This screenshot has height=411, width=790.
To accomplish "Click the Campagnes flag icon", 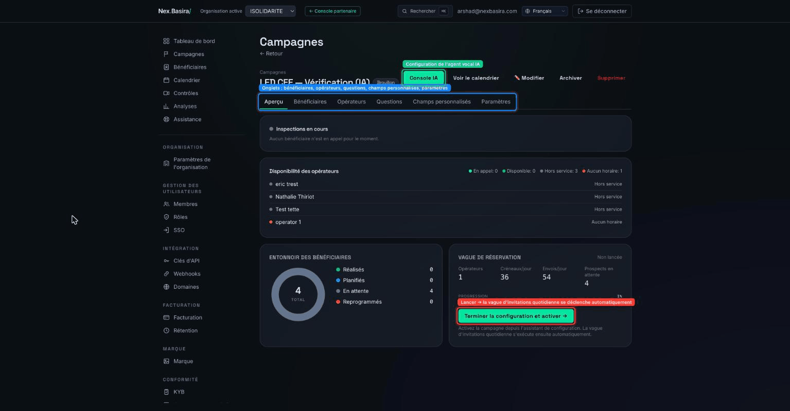I will pyautogui.click(x=166, y=54).
